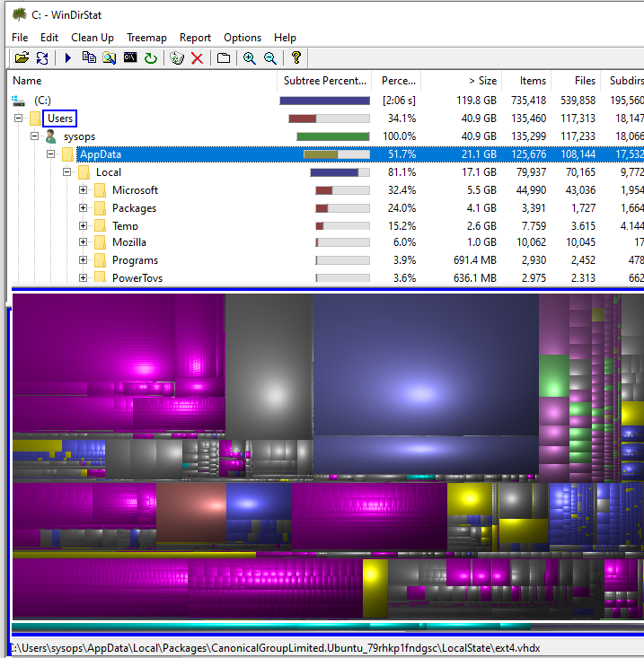
Task: Click the "119.8 GB" size cell
Action: coord(476,101)
